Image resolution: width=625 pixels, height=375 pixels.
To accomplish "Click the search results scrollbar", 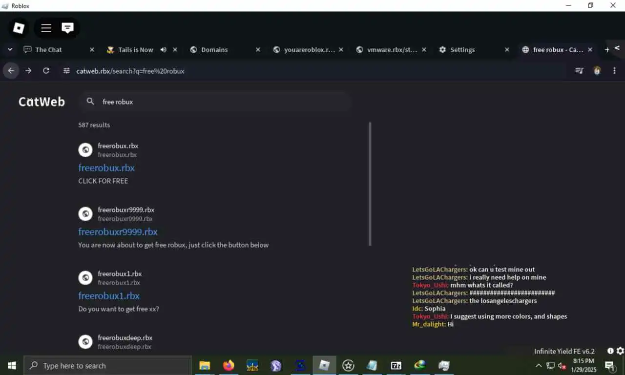I will coord(370,184).
